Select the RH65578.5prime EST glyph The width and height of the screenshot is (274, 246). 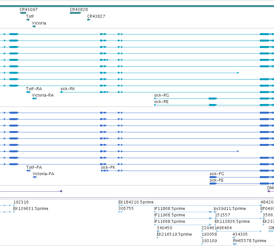tap(235, 244)
